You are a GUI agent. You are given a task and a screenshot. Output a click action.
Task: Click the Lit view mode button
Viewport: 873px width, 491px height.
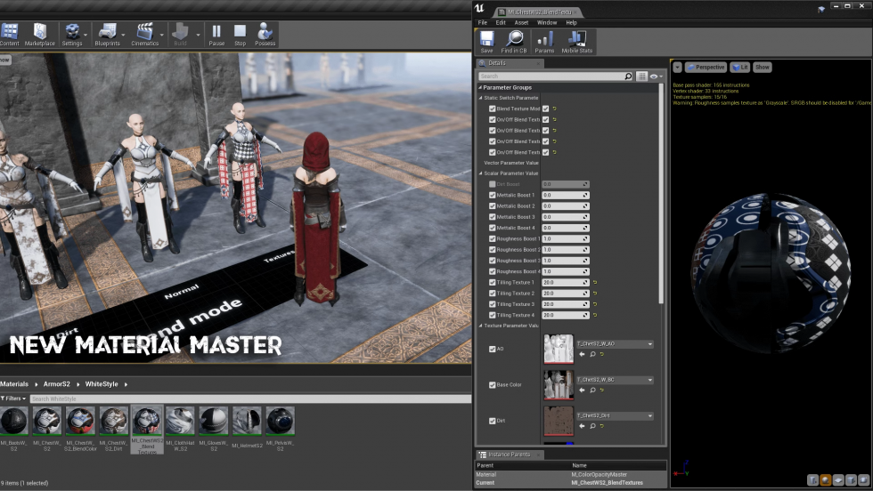click(740, 68)
